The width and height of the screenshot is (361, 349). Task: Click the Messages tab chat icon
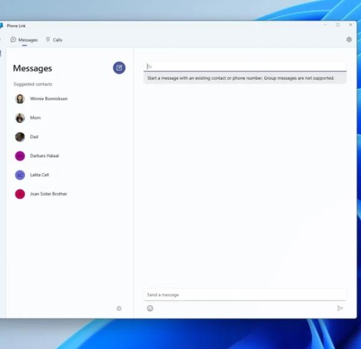tap(13, 40)
